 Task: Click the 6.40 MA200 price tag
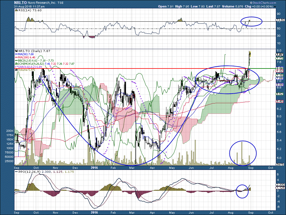pos(280,101)
